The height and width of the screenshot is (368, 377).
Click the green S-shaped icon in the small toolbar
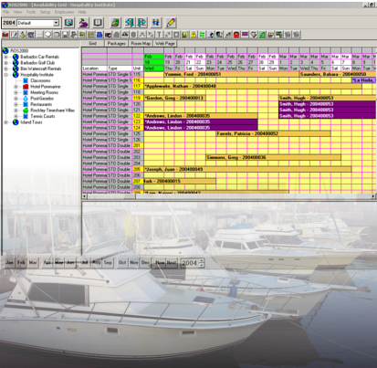262,35
